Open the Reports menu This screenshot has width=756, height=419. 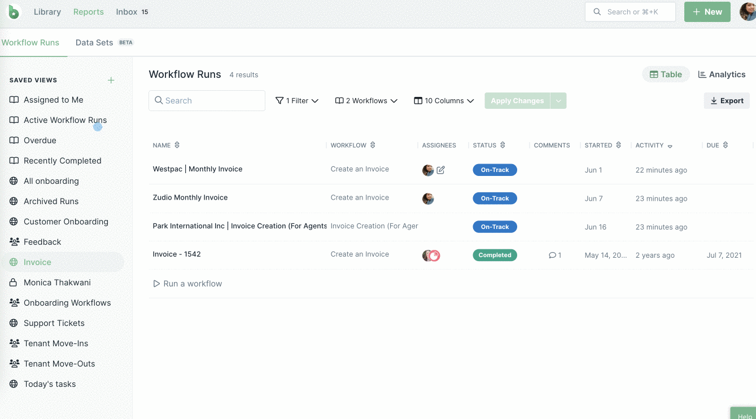[x=89, y=12]
